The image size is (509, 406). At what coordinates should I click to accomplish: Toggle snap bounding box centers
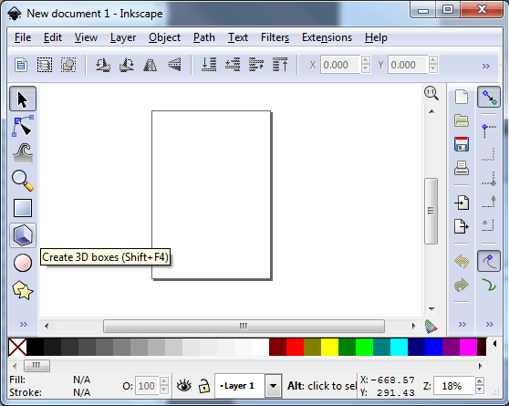(489, 225)
